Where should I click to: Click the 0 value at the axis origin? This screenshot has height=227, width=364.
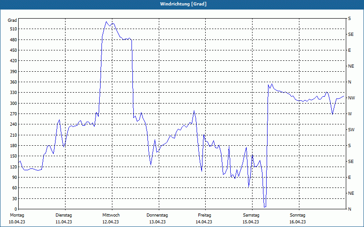(15, 209)
